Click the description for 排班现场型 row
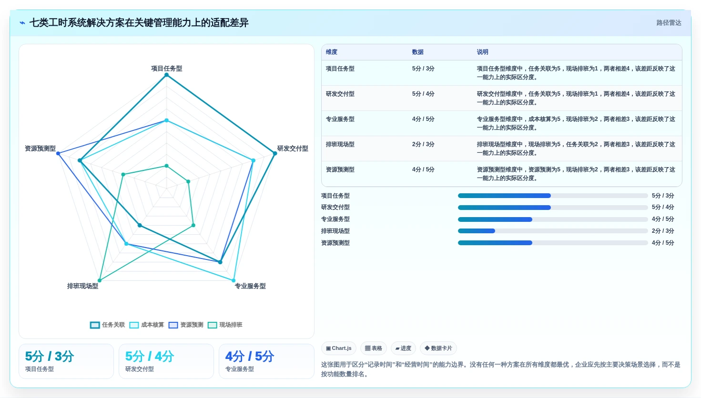 (576, 149)
